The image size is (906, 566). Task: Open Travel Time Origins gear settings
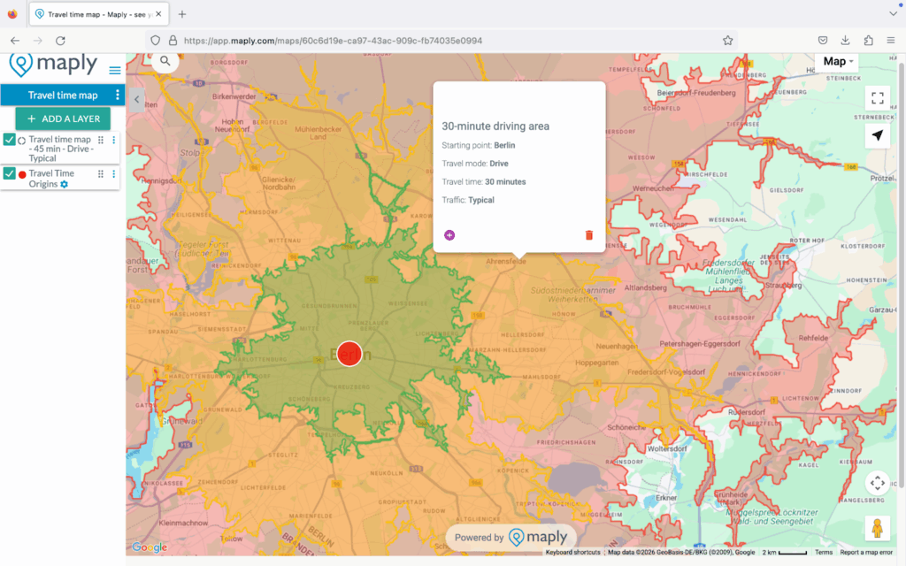tap(64, 184)
